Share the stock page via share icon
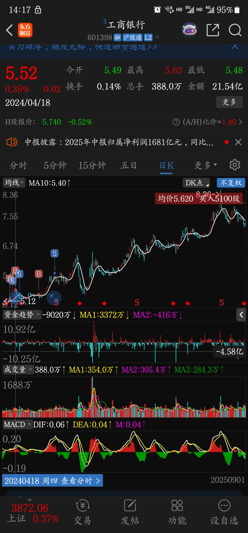Image resolution: width=248 pixels, height=533 pixels. click(213, 30)
